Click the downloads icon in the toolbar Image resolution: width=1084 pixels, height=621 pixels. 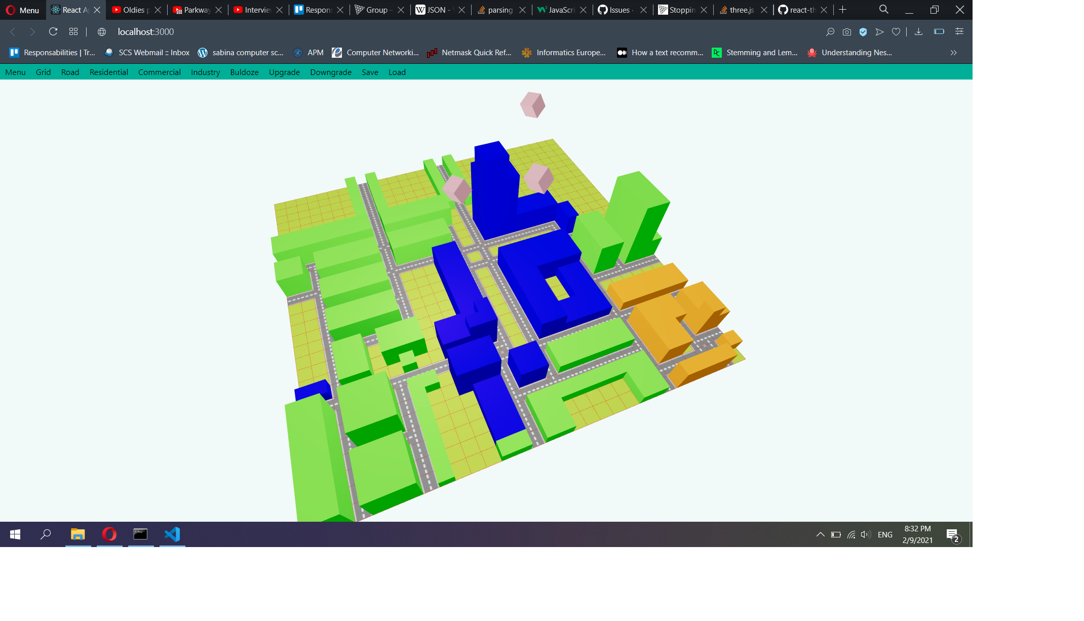918,32
